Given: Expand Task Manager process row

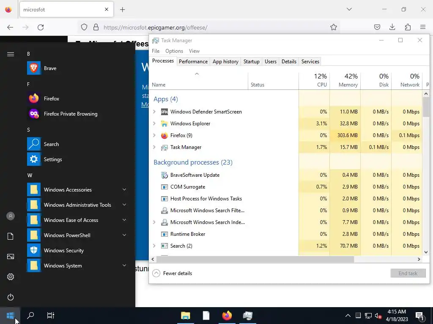Looking at the screenshot, I should pos(154,147).
